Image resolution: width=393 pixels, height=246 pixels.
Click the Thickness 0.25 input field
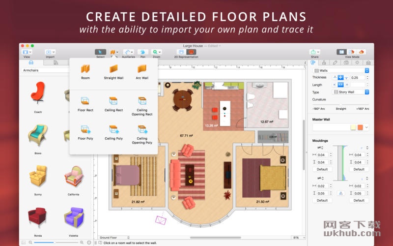click(x=358, y=78)
